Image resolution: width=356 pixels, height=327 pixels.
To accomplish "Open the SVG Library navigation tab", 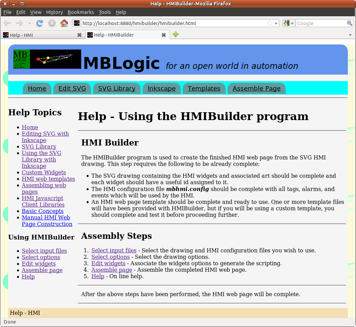I will point(117,89).
